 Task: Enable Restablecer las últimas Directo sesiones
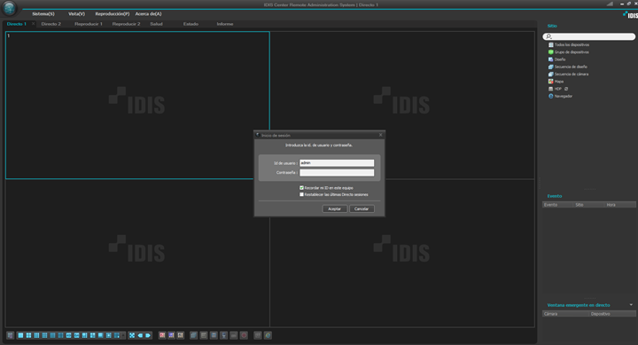[301, 194]
